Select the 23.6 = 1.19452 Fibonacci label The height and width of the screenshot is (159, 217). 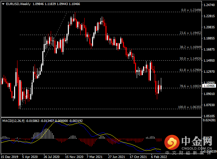(190, 33)
